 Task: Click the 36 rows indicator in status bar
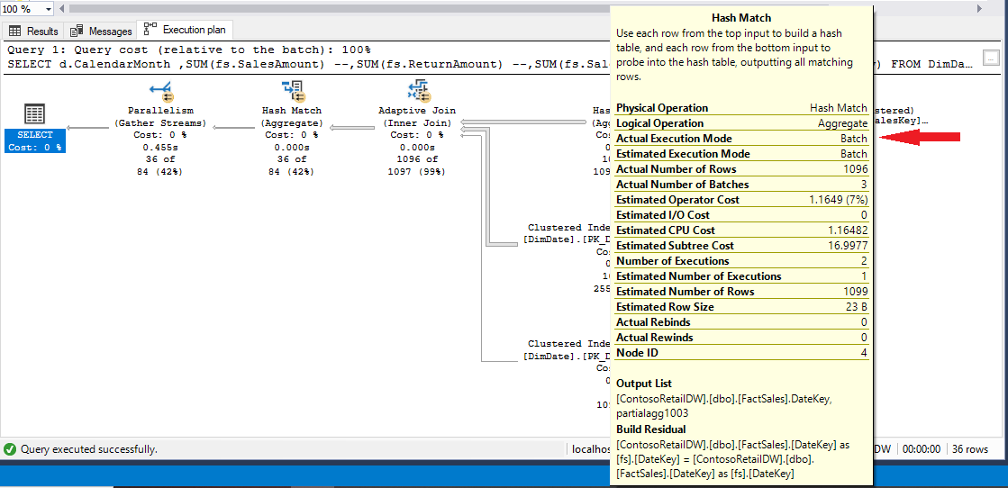coord(969,448)
